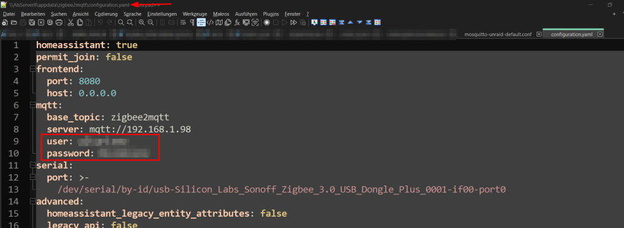Screen dimensions: 624x228
Task: Click the Print toolbar icon
Action: (x=59, y=22)
